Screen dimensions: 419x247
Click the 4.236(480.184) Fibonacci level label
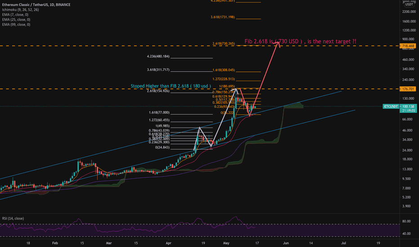pyautogui.click(x=158, y=57)
